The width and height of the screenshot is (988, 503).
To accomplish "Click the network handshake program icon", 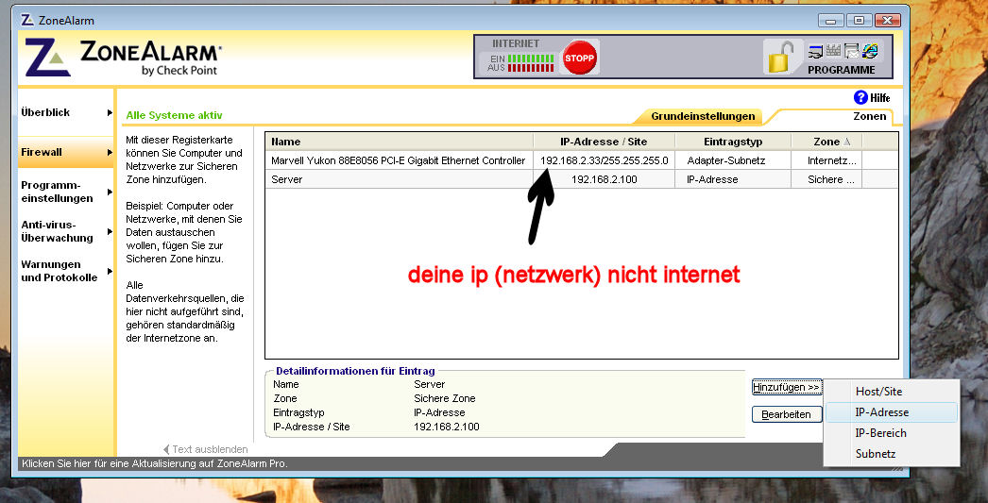I will point(816,50).
